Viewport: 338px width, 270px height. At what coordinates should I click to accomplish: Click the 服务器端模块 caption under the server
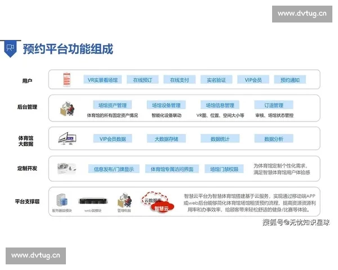62,210
